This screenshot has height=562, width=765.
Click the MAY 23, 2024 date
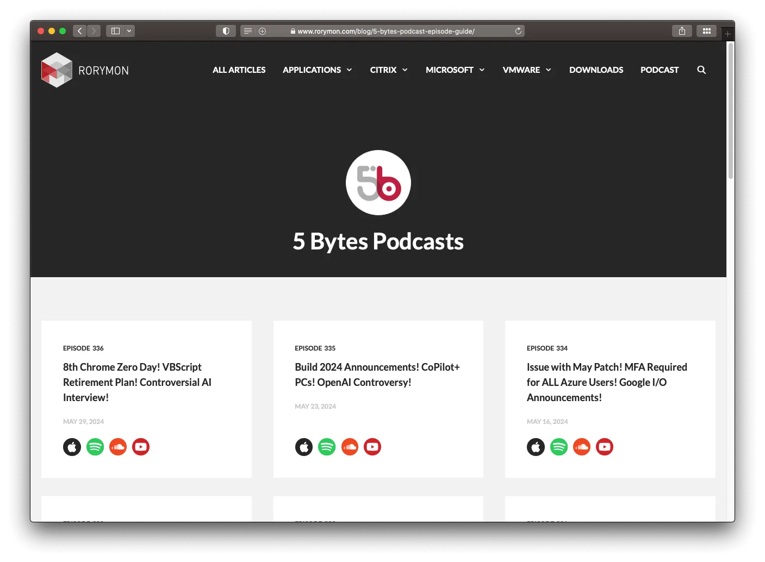(315, 406)
